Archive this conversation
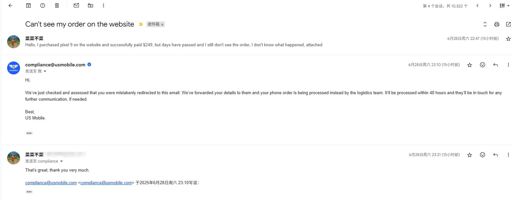The image size is (522, 201). tap(28, 6)
